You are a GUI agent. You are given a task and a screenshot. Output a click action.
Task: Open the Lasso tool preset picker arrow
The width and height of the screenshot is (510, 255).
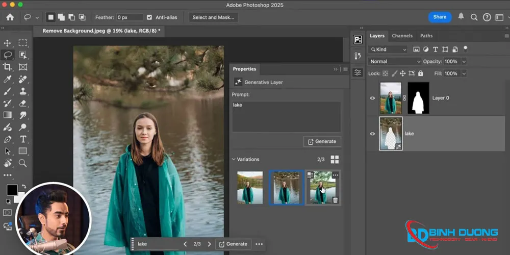click(37, 17)
